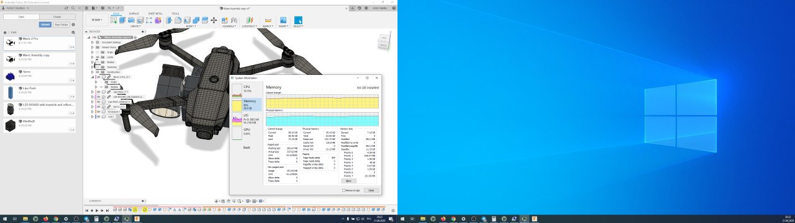Open the Mavic 2 Pro file thumbnail
The width and height of the screenshot is (795, 223).
(10, 43)
